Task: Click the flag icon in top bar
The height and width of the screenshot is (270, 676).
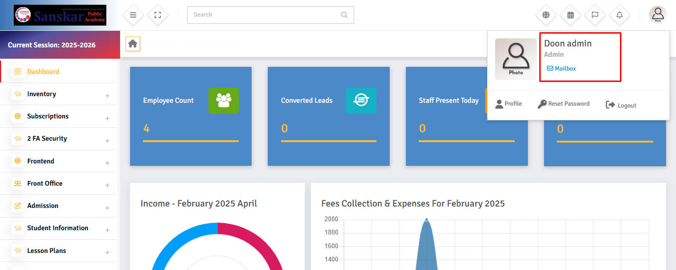Action: pos(595,15)
